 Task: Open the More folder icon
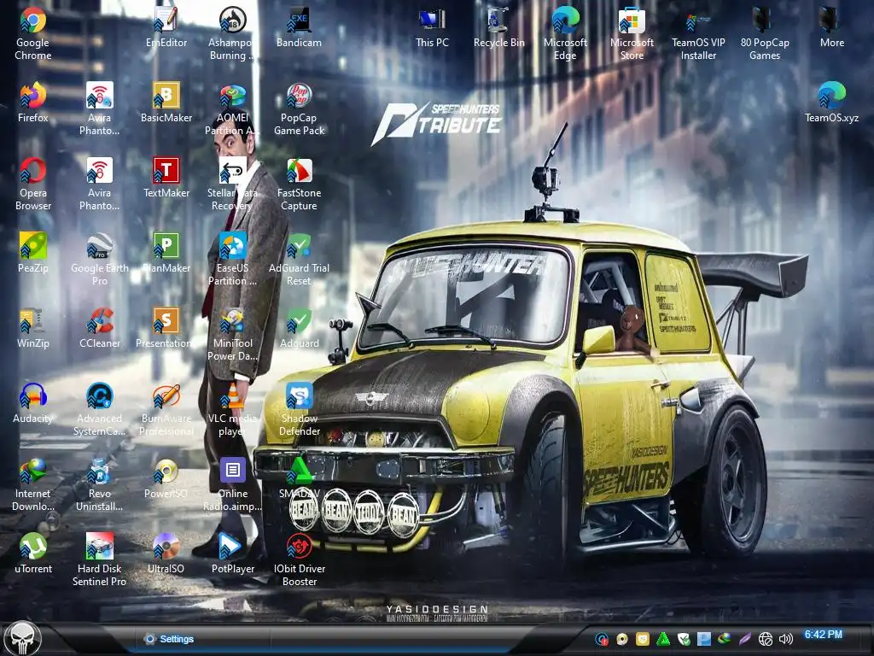pyautogui.click(x=831, y=26)
